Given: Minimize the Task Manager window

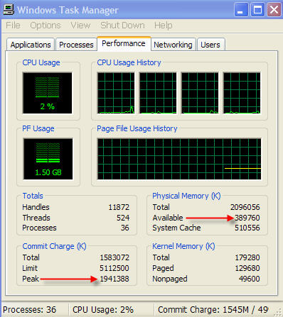Looking at the screenshot, I should pos(241,10).
